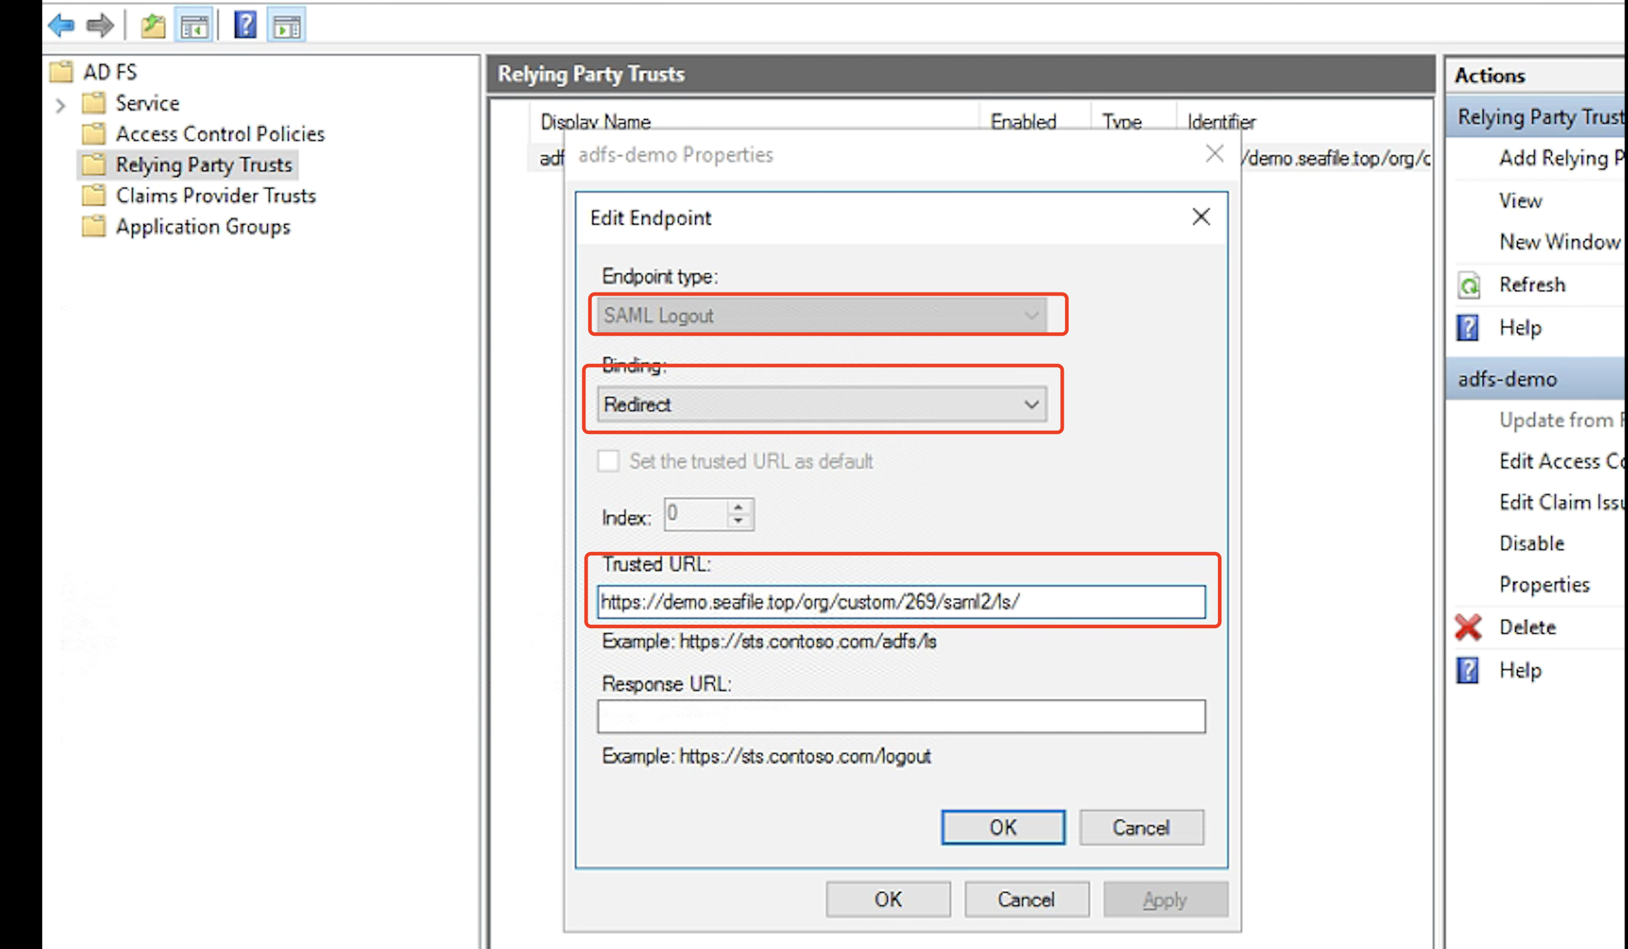The image size is (1628, 949).
Task: Click Edit Claim Issuance action
Action: pyautogui.click(x=1561, y=502)
